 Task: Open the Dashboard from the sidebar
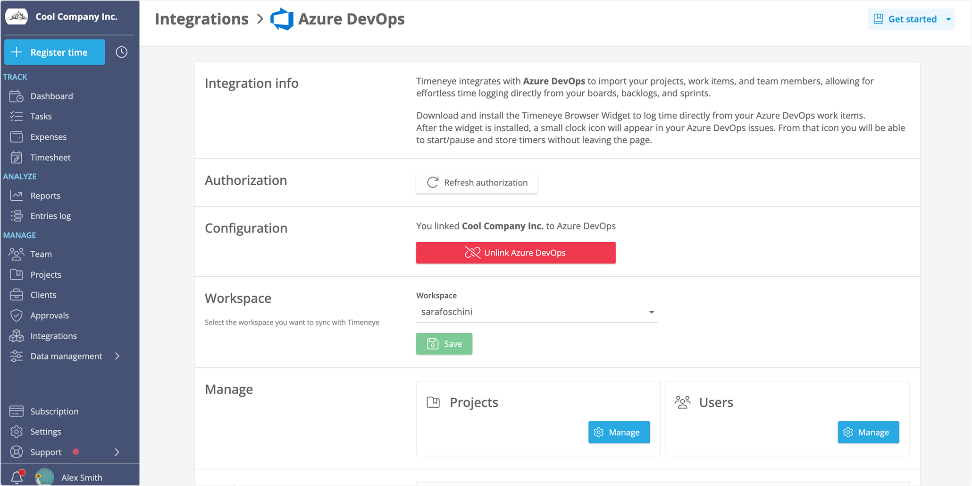coord(51,96)
